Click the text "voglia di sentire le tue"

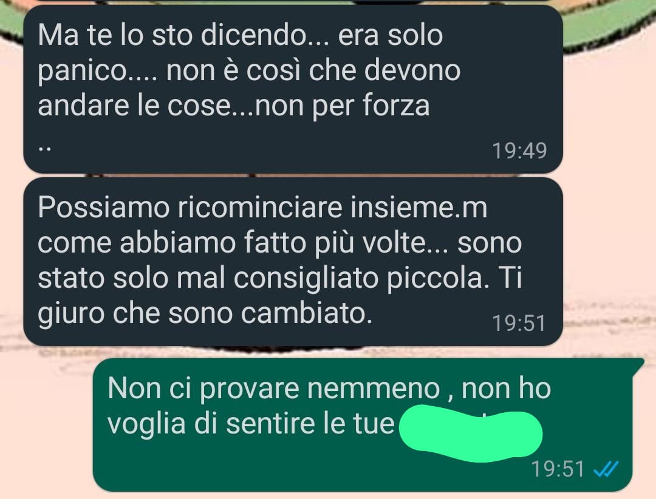(251, 424)
